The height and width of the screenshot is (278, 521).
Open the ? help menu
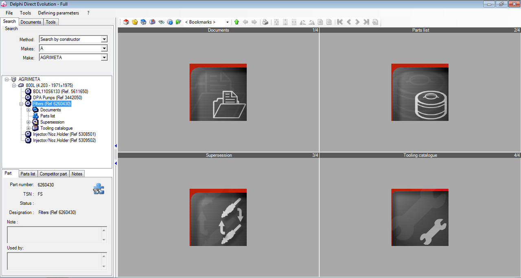[88, 13]
